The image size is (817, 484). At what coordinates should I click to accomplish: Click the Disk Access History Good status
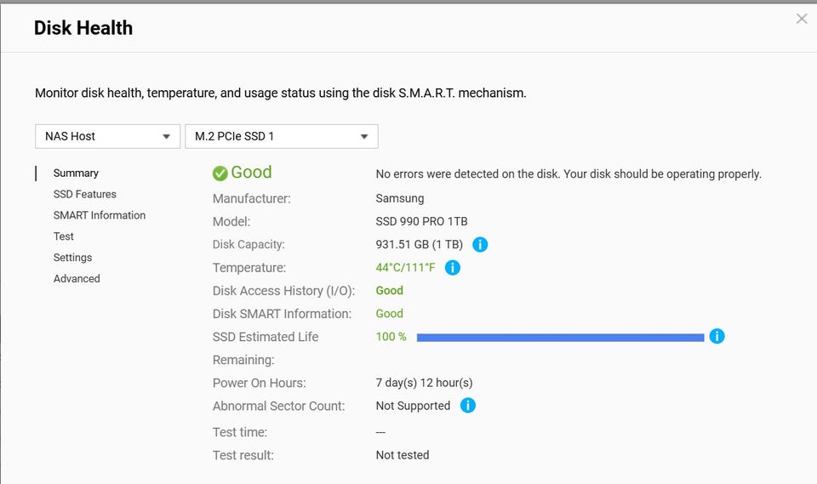[390, 291]
